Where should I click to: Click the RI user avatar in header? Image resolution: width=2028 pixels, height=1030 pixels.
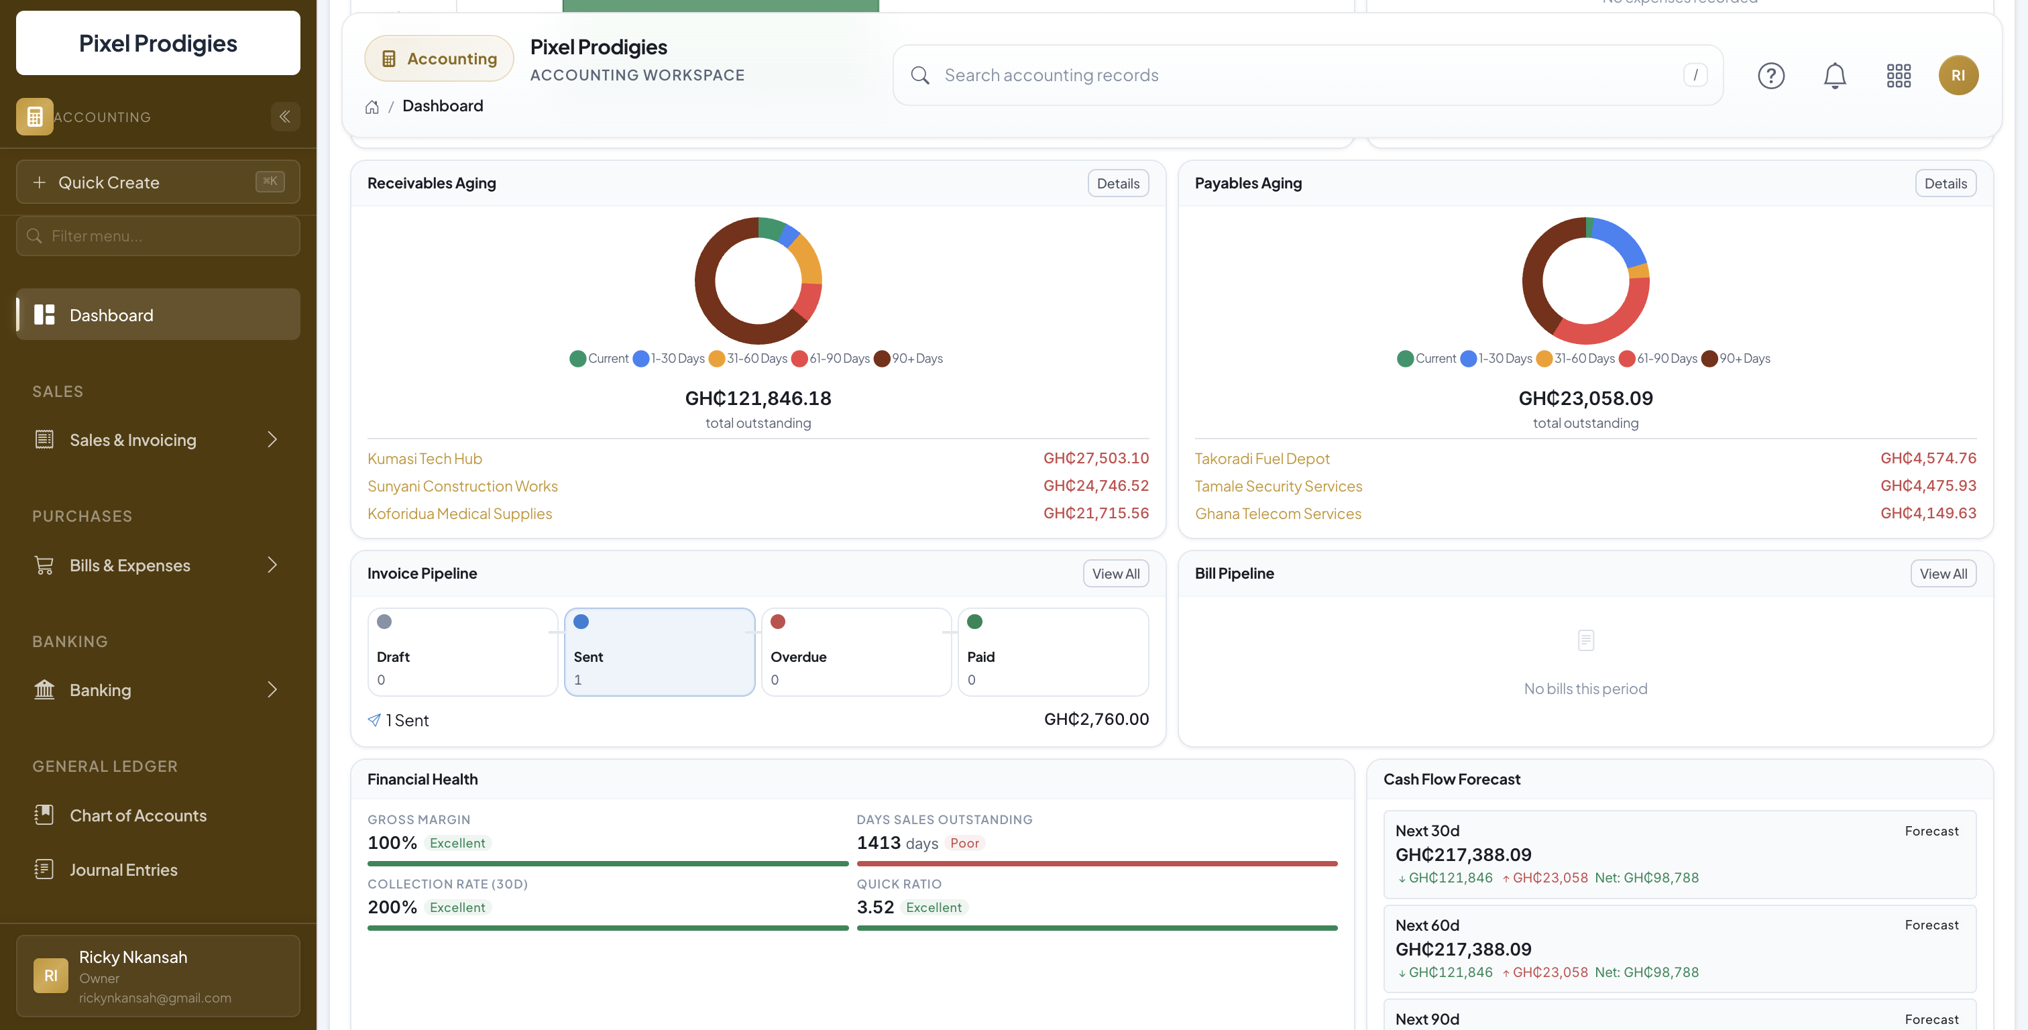coord(1958,76)
